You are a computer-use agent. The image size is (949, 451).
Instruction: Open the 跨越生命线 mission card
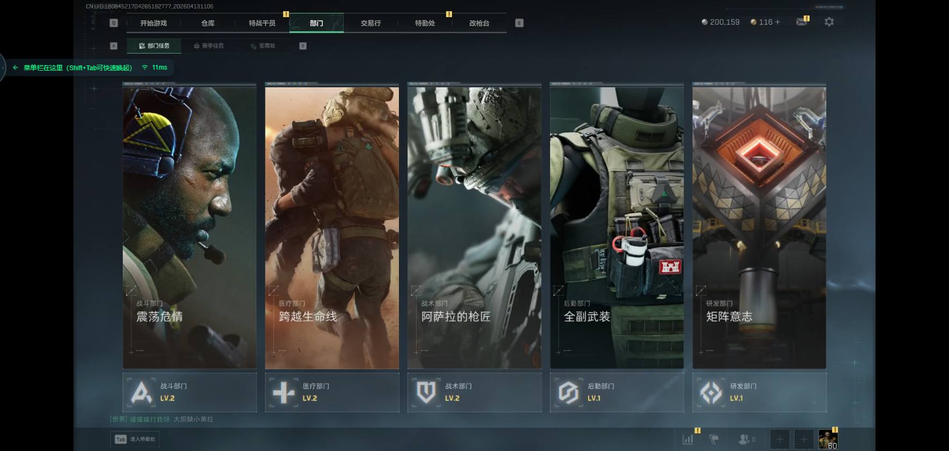tap(332, 228)
